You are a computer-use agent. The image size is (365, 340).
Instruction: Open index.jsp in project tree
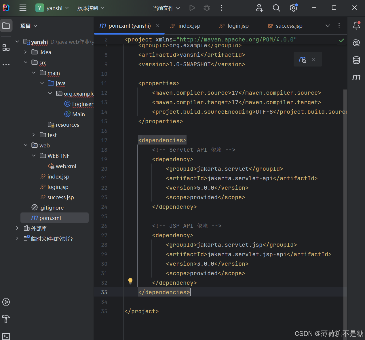click(55, 176)
